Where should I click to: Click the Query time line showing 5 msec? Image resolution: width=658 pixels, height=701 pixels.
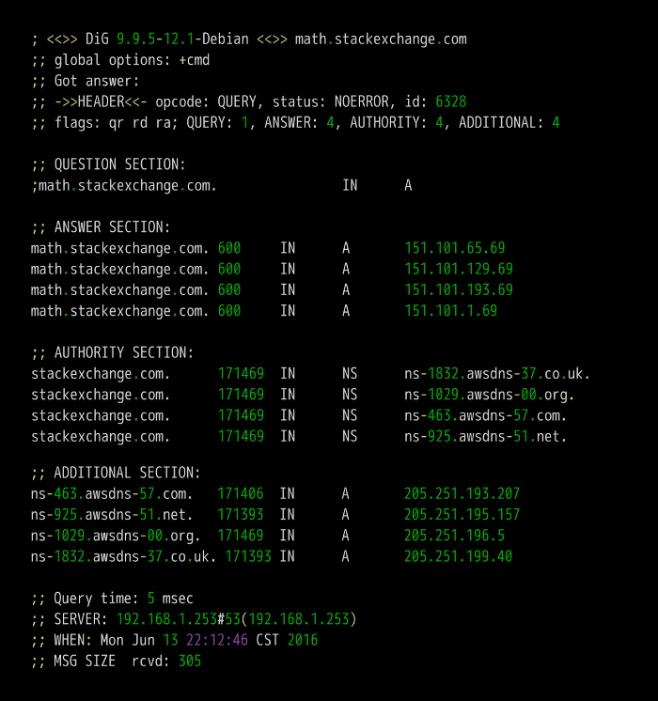pos(112,599)
